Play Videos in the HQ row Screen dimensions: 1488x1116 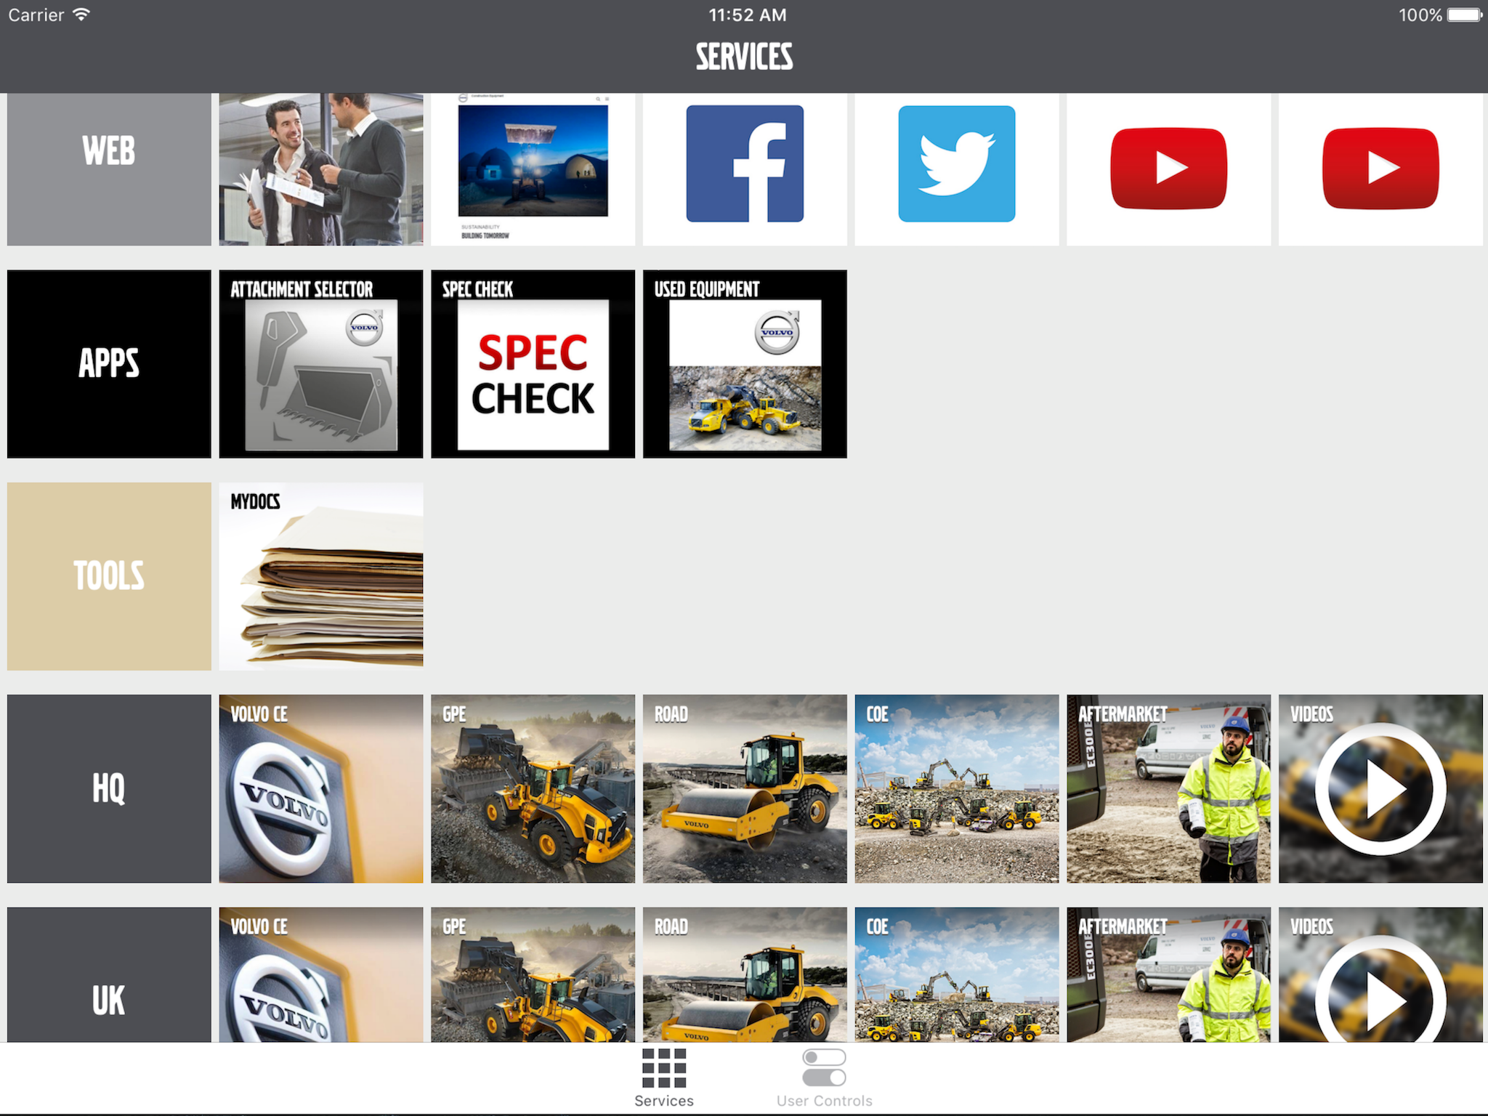[x=1380, y=789]
